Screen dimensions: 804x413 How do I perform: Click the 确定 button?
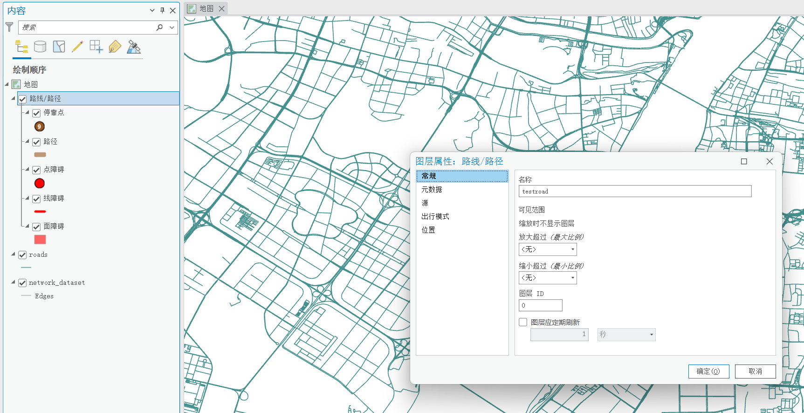708,372
